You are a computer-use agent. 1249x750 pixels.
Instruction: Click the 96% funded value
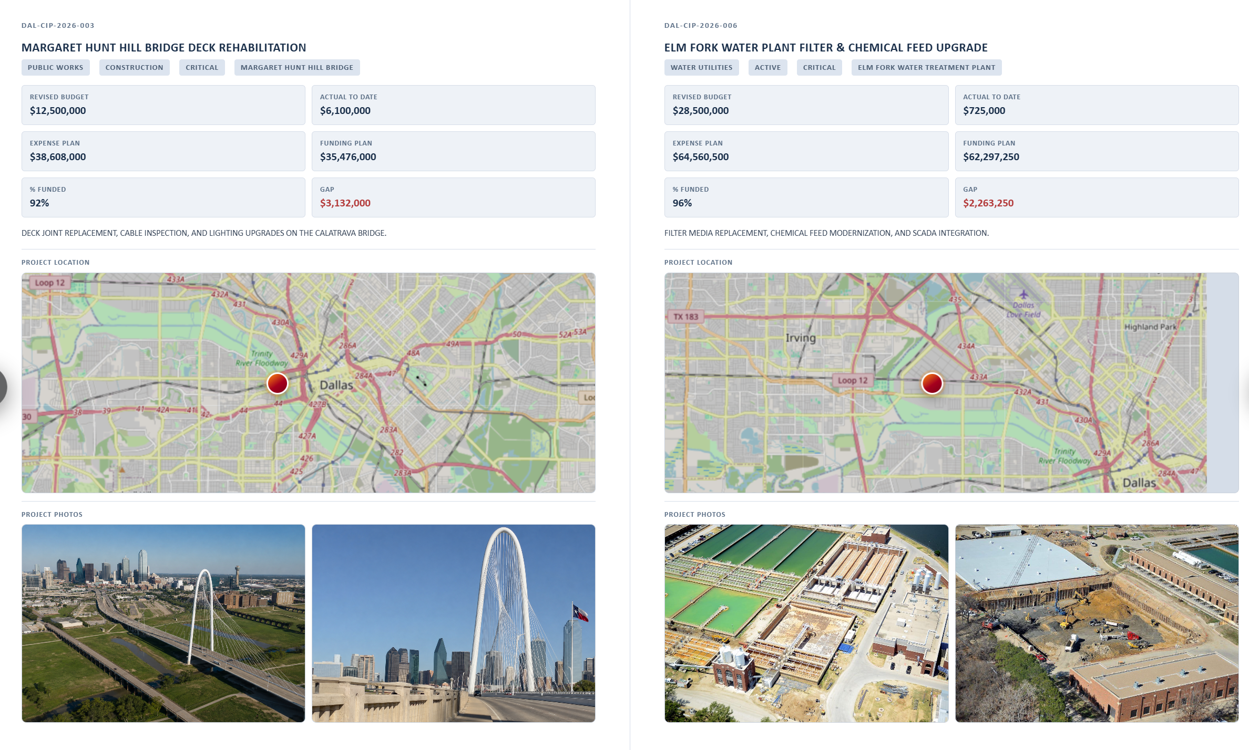[682, 203]
